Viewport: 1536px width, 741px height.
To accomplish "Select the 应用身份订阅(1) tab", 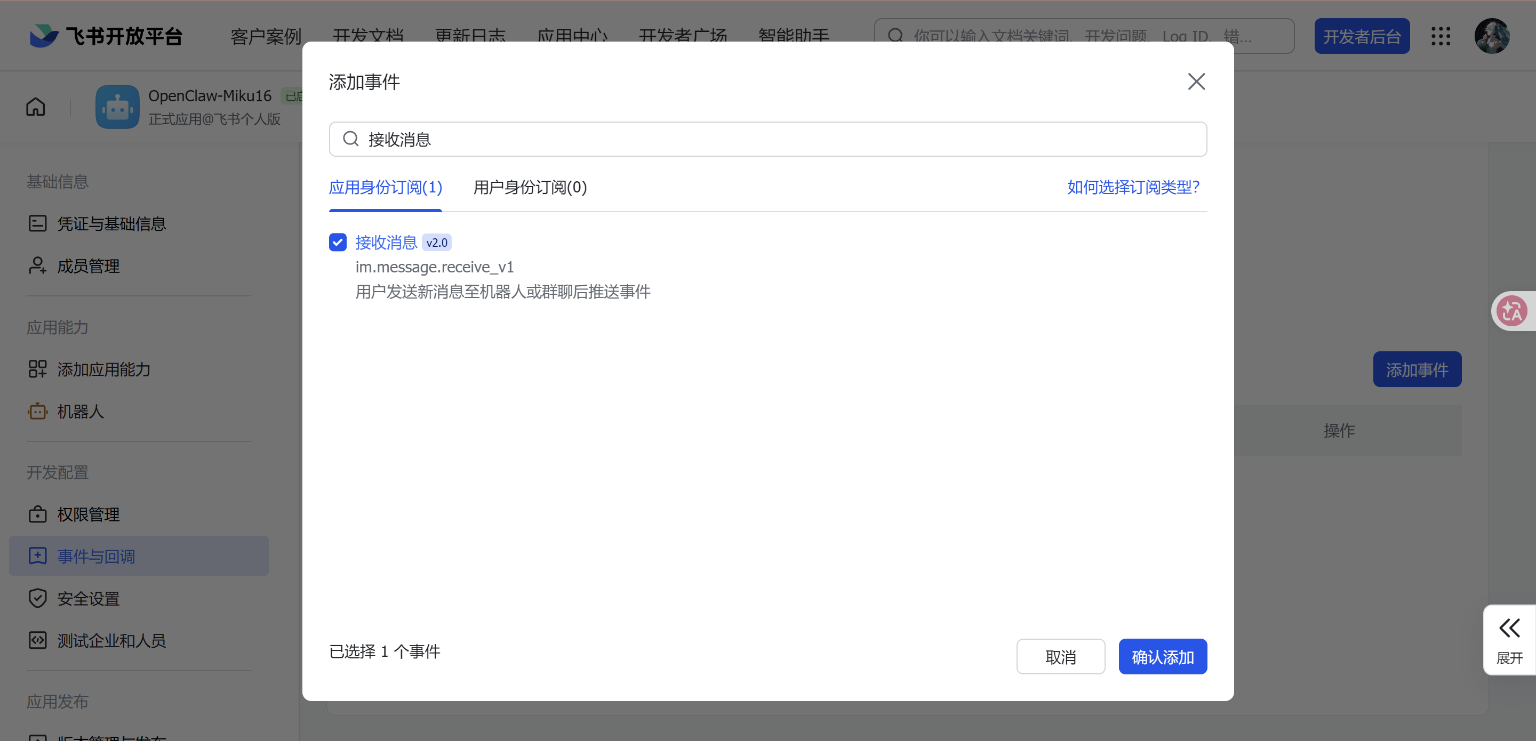I will pos(385,187).
